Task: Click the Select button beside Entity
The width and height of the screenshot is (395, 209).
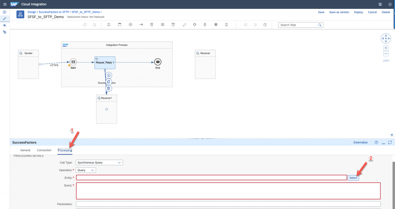Action: [x=353, y=178]
